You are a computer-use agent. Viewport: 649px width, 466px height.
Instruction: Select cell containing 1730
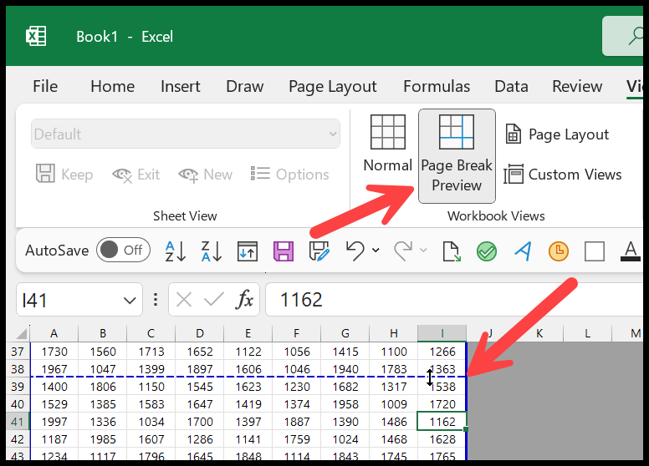(54, 352)
